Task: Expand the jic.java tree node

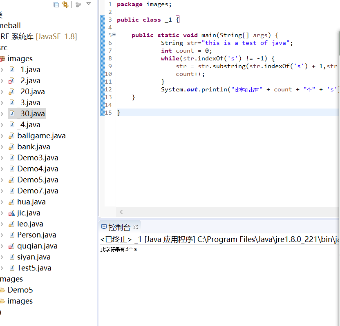Action: pyautogui.click(x=2, y=213)
